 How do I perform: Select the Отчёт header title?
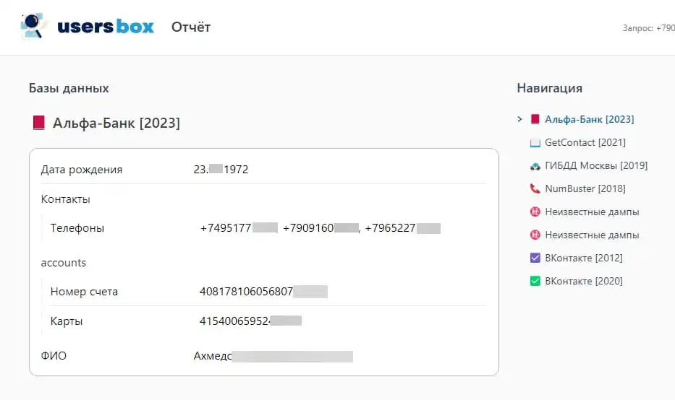[x=191, y=27]
